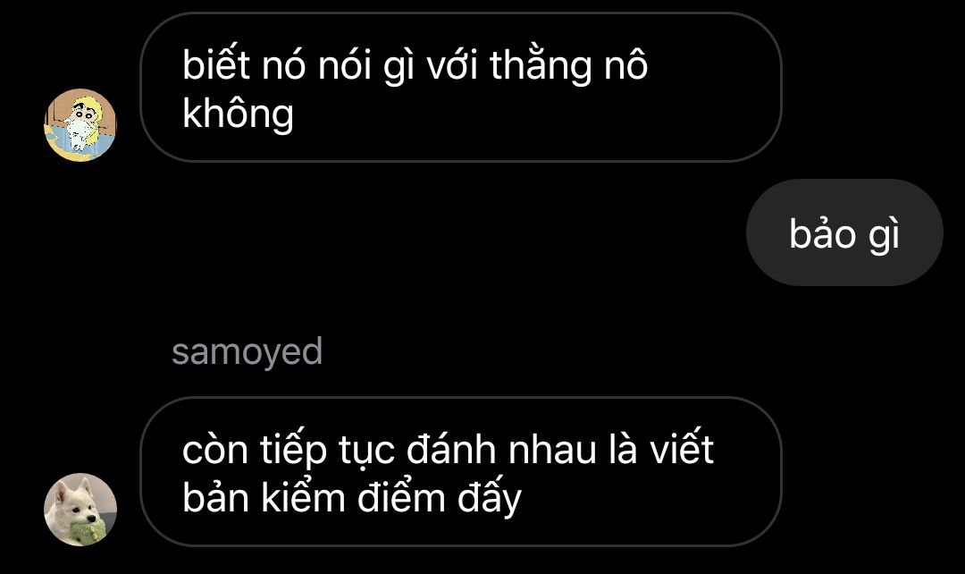Click the words 'bản kiểm điểm'
The height and width of the screenshot is (574, 965).
pyautogui.click(x=314, y=499)
